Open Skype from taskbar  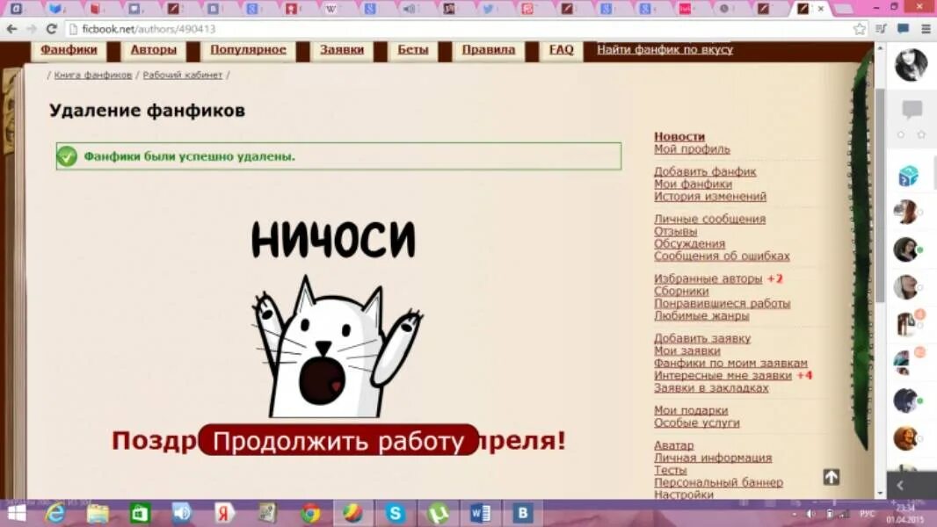click(395, 513)
